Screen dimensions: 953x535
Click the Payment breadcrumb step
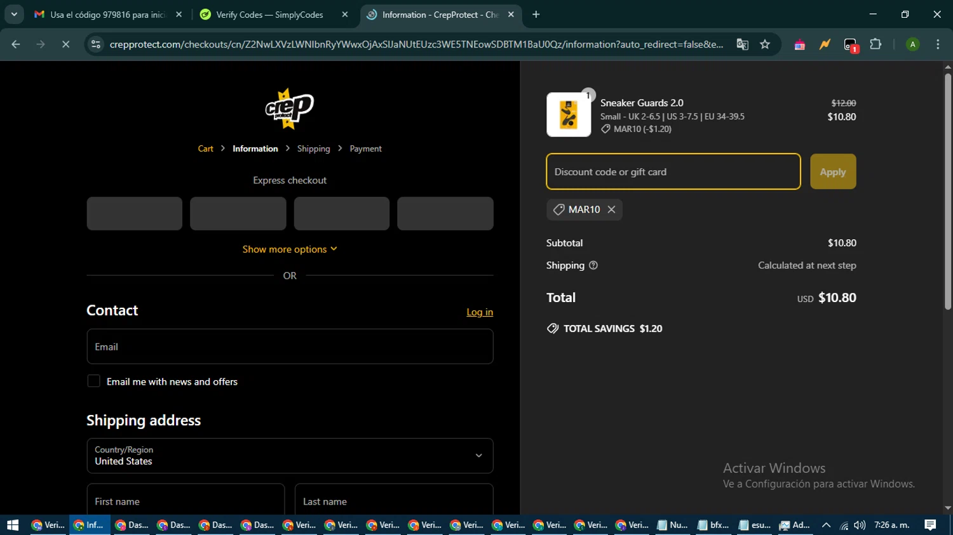tap(365, 149)
